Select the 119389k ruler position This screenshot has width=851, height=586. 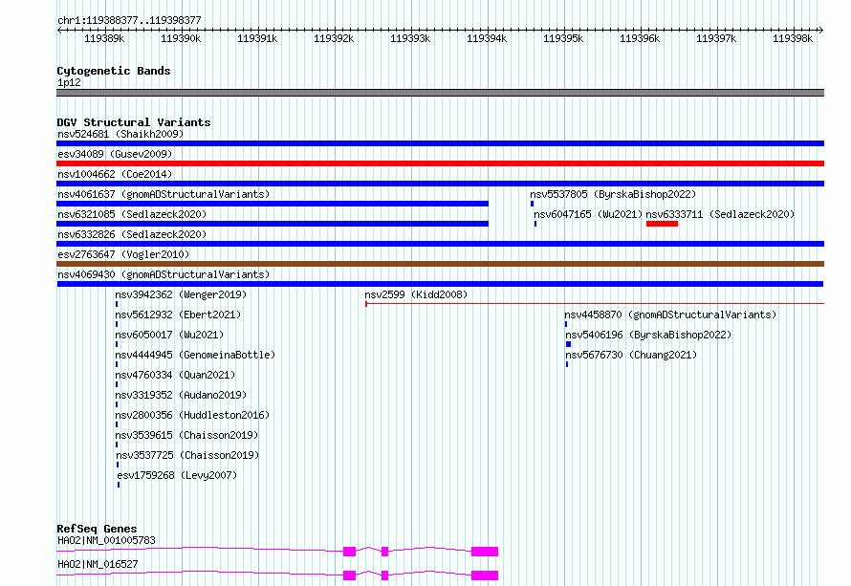pyautogui.click(x=104, y=38)
